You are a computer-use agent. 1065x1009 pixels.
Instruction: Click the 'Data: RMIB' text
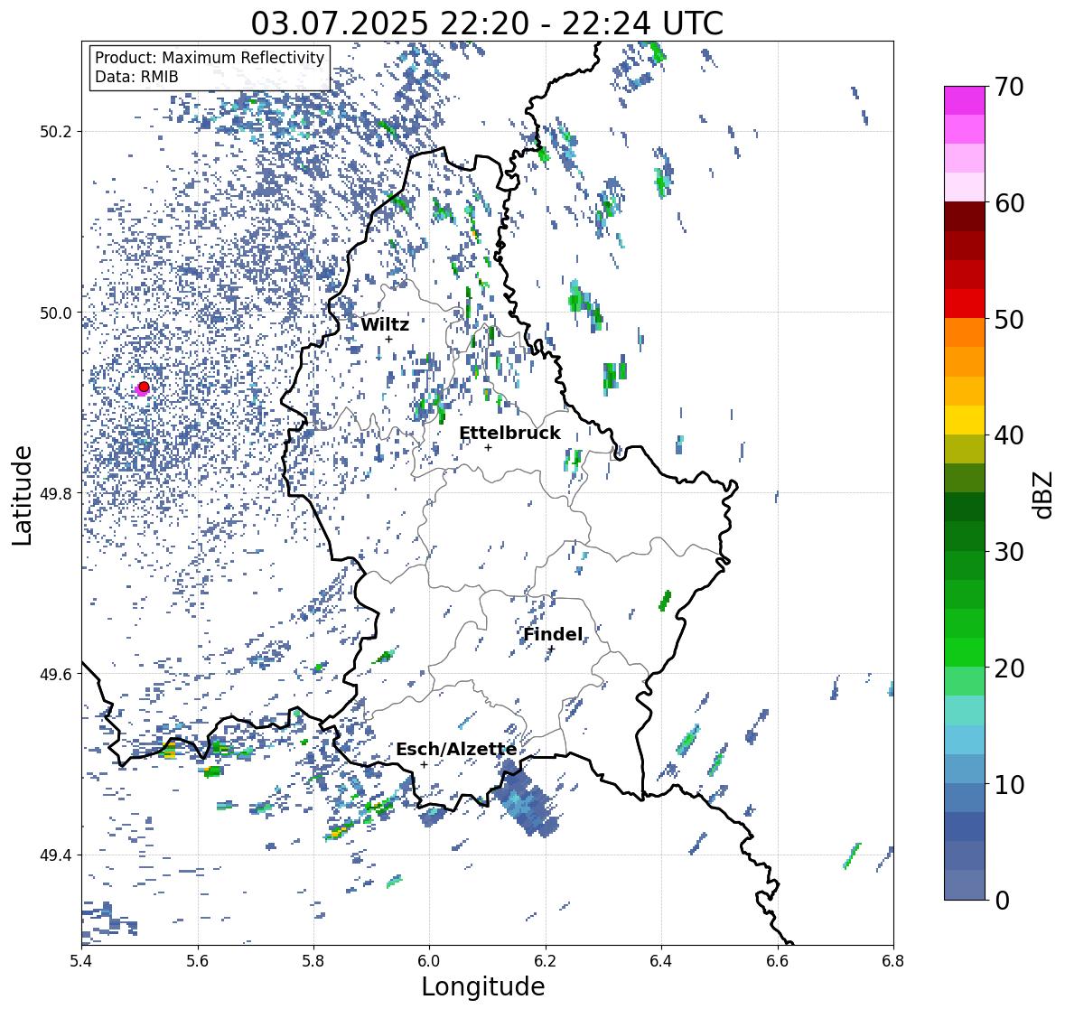tap(136, 77)
